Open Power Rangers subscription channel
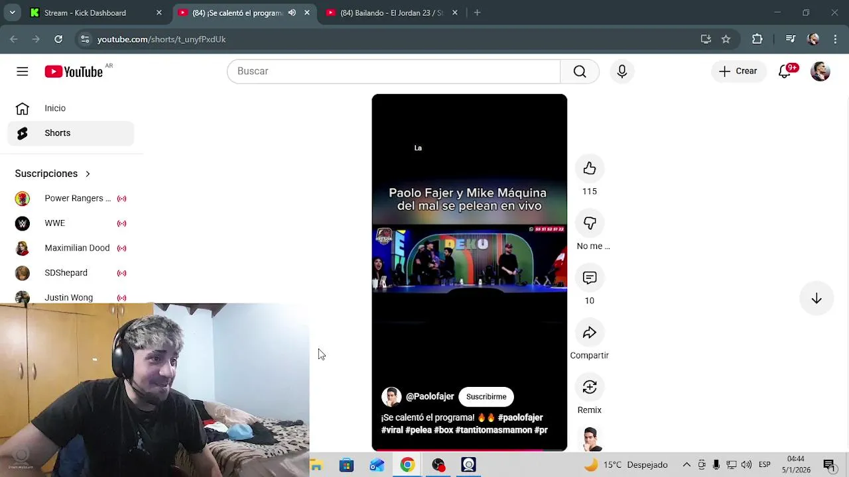Image resolution: width=849 pixels, height=477 pixels. point(71,198)
